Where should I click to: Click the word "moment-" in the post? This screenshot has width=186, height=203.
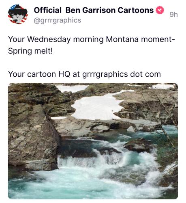tap(158, 39)
